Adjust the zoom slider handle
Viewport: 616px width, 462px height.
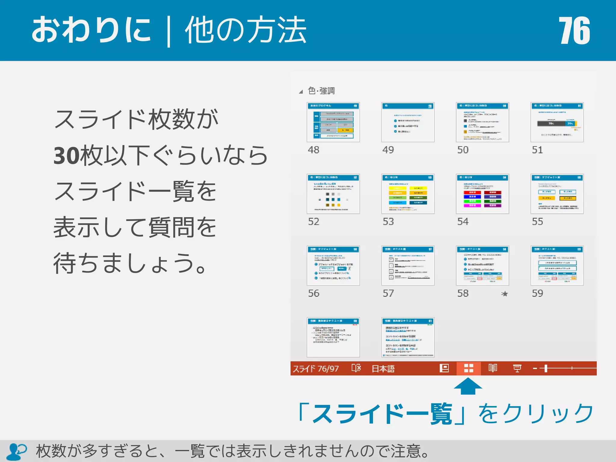(546, 368)
